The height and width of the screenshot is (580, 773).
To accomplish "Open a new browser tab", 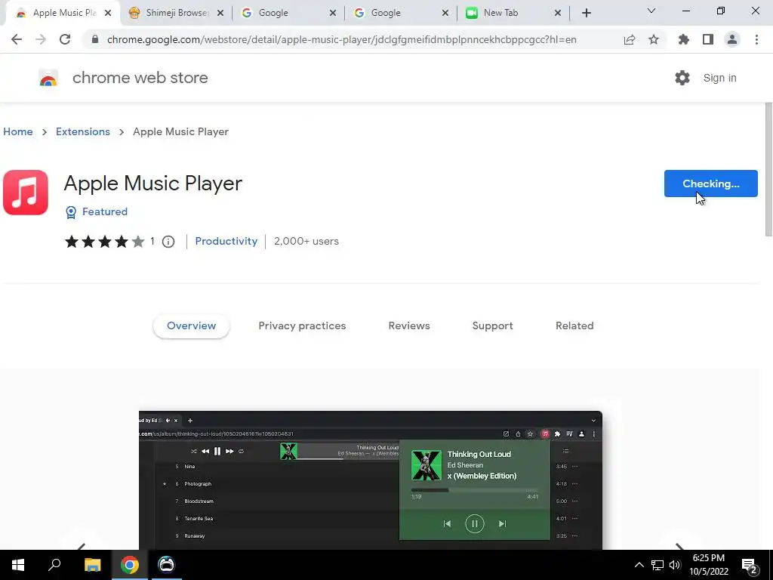I will [586, 13].
